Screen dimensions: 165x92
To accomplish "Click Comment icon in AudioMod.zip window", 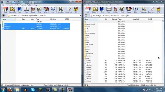I will [x=69, y=10].
